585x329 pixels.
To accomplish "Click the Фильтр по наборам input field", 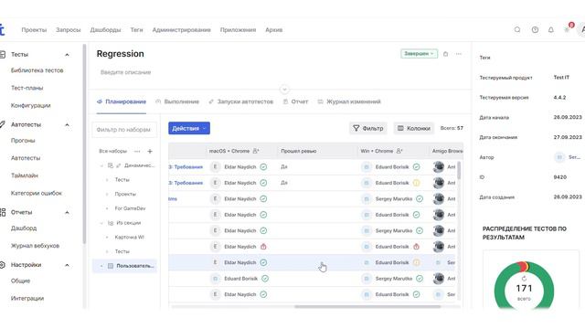I will point(124,130).
